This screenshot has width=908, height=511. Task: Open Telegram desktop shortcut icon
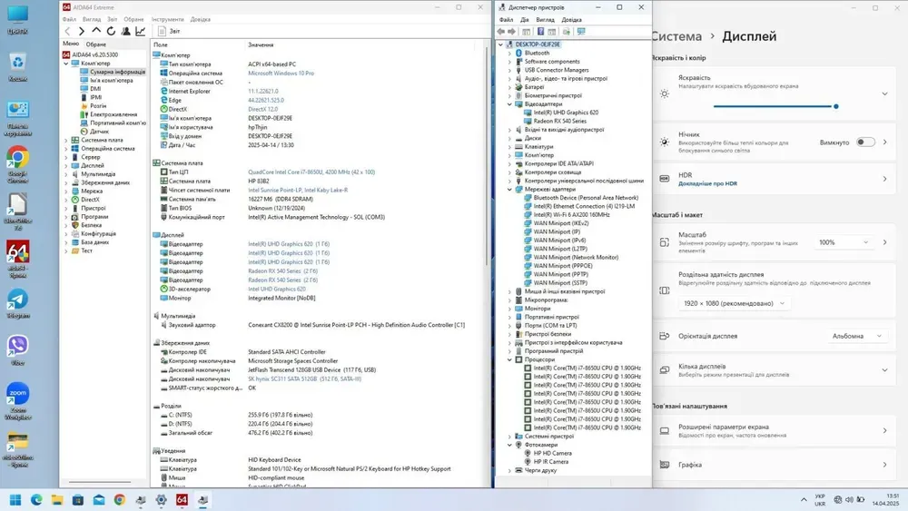17,300
